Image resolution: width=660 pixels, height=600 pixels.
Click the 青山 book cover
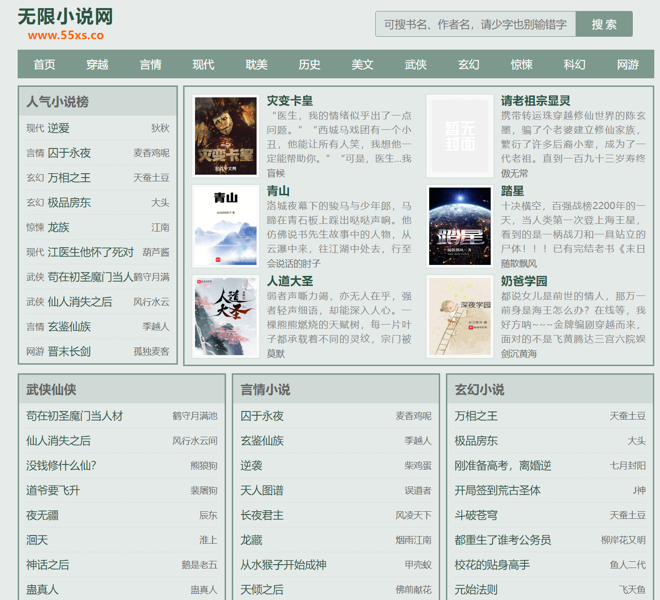(225, 225)
